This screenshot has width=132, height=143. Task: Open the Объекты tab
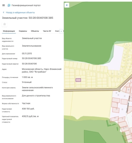[x=35, y=31]
